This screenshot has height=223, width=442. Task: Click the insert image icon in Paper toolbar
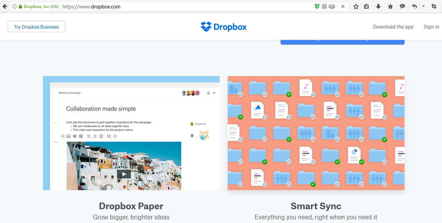click(68, 136)
